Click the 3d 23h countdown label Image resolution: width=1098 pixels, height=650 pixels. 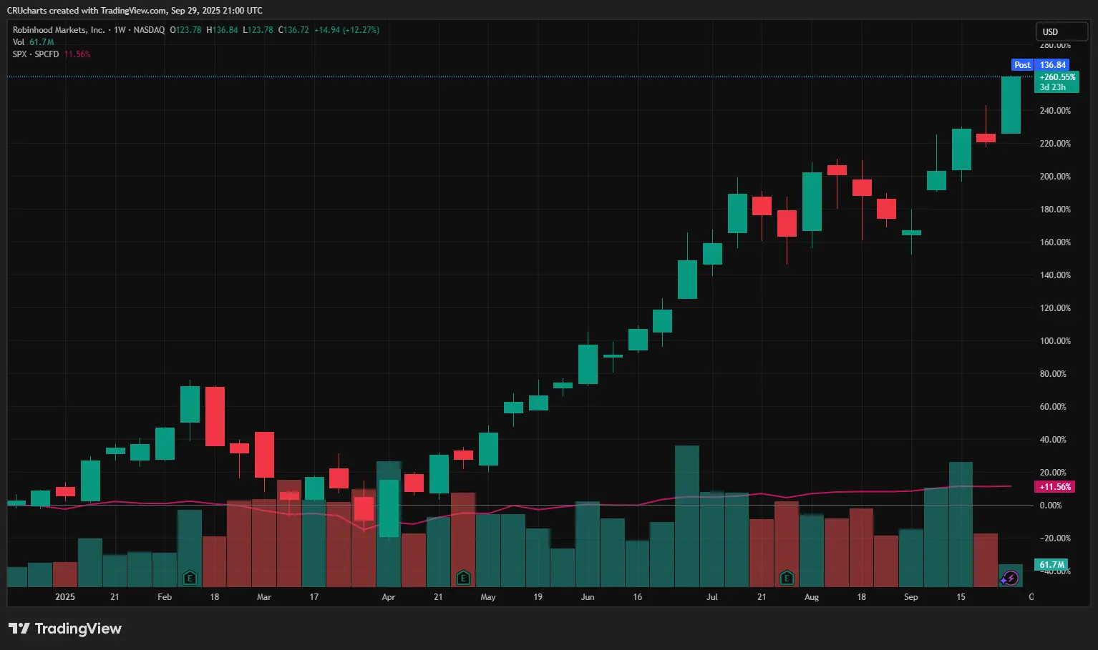coord(1052,87)
